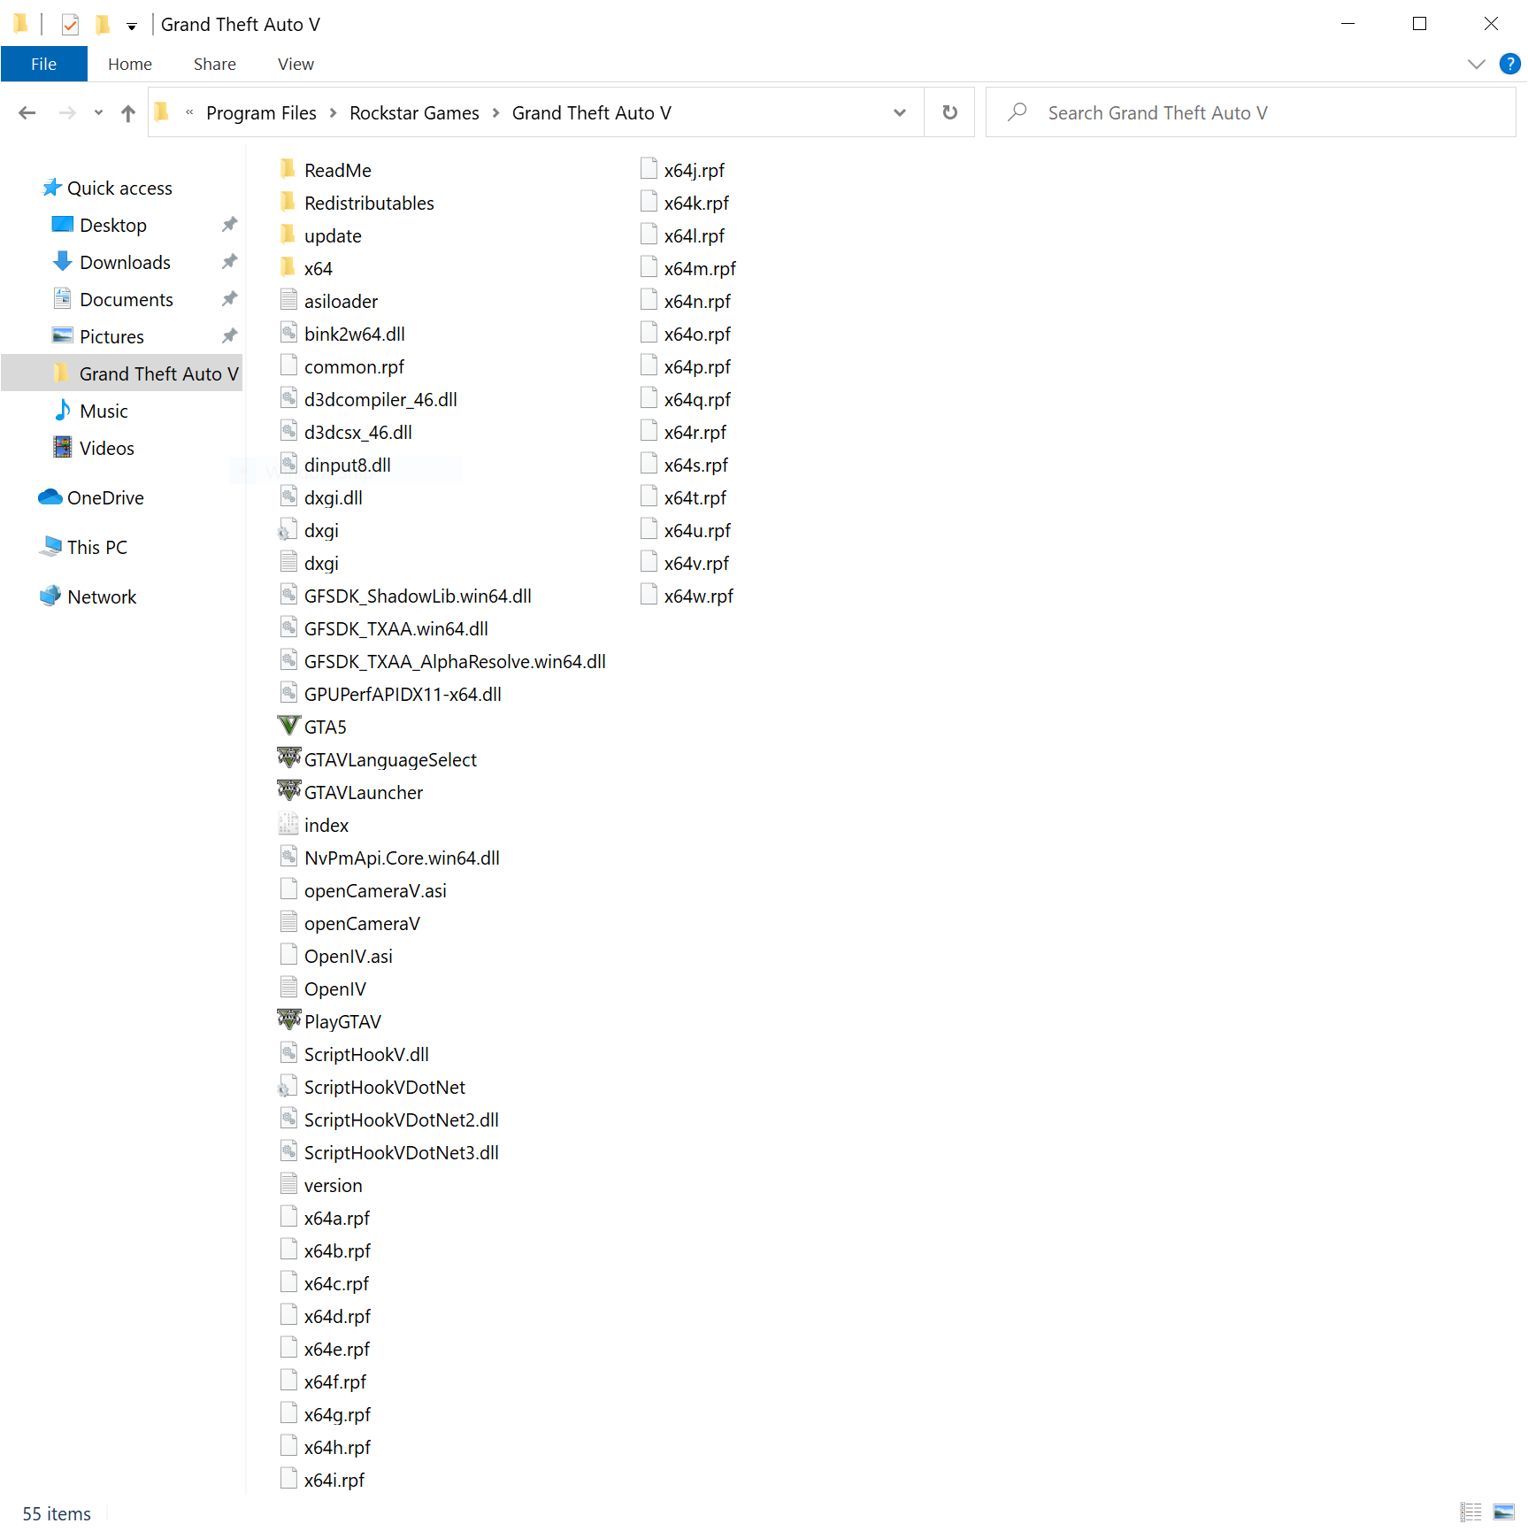Select Grand Theft Auto V sidebar item

click(x=122, y=373)
